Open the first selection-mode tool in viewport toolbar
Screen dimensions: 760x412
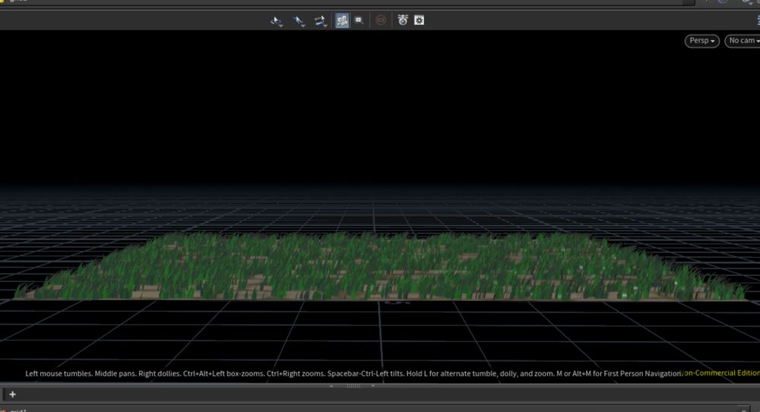pos(277,21)
